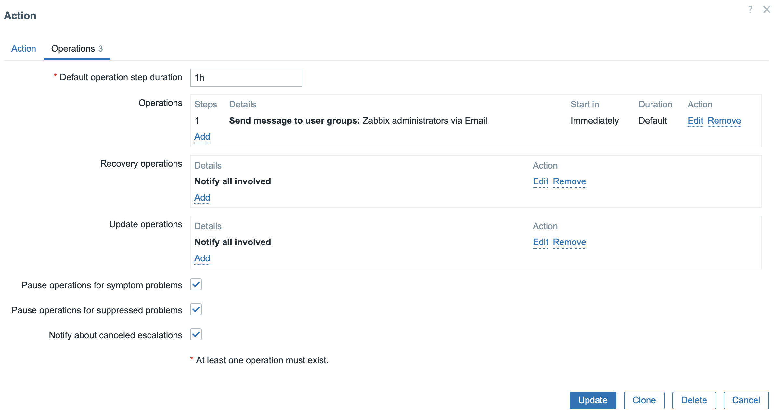The image size is (774, 413).
Task: Add a new recovery operation
Action: coord(202,198)
